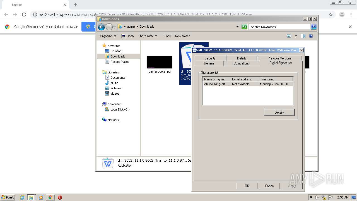Screen dimensions: 357x201
Task: Select the Digital Signatures tab
Action: 281,63
